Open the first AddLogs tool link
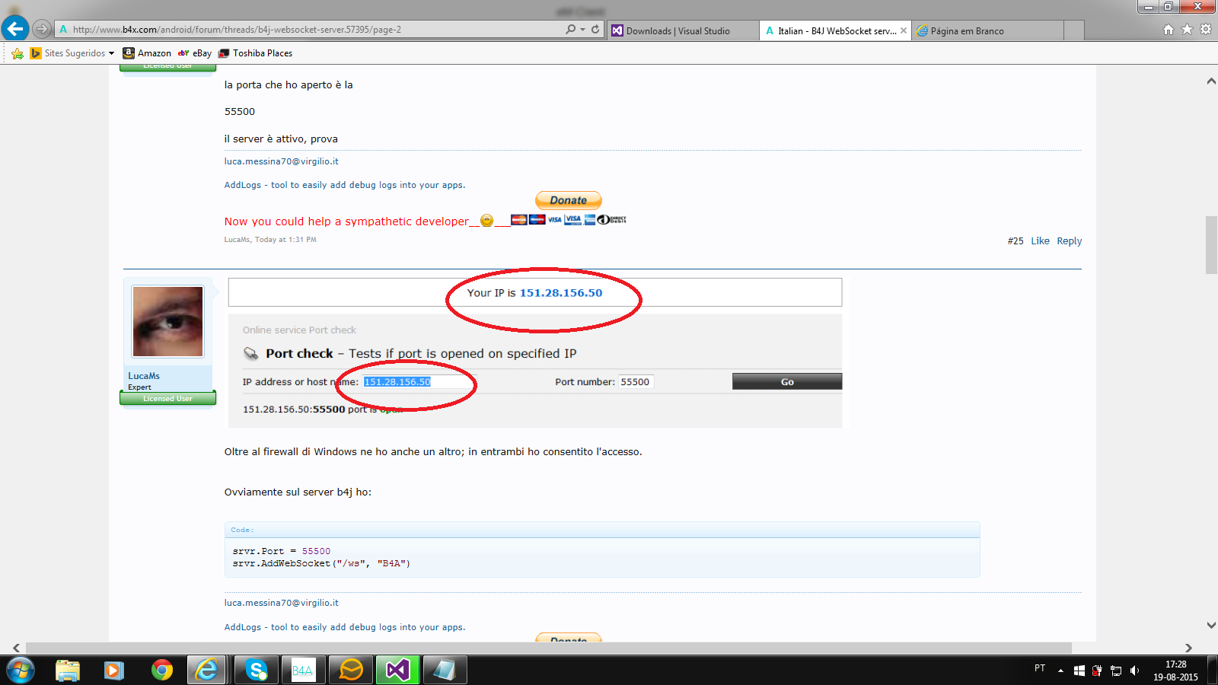1218x685 pixels. (345, 185)
